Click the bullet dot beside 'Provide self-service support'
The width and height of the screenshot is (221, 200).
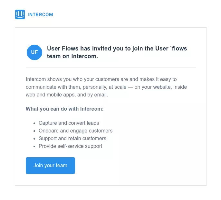[34, 146]
